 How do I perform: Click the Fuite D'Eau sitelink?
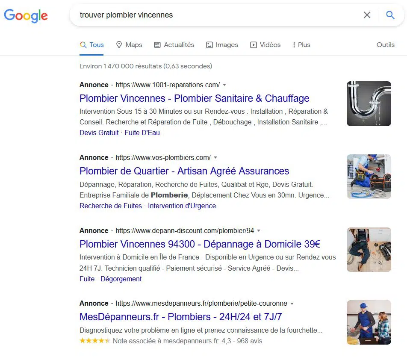pyautogui.click(x=142, y=133)
